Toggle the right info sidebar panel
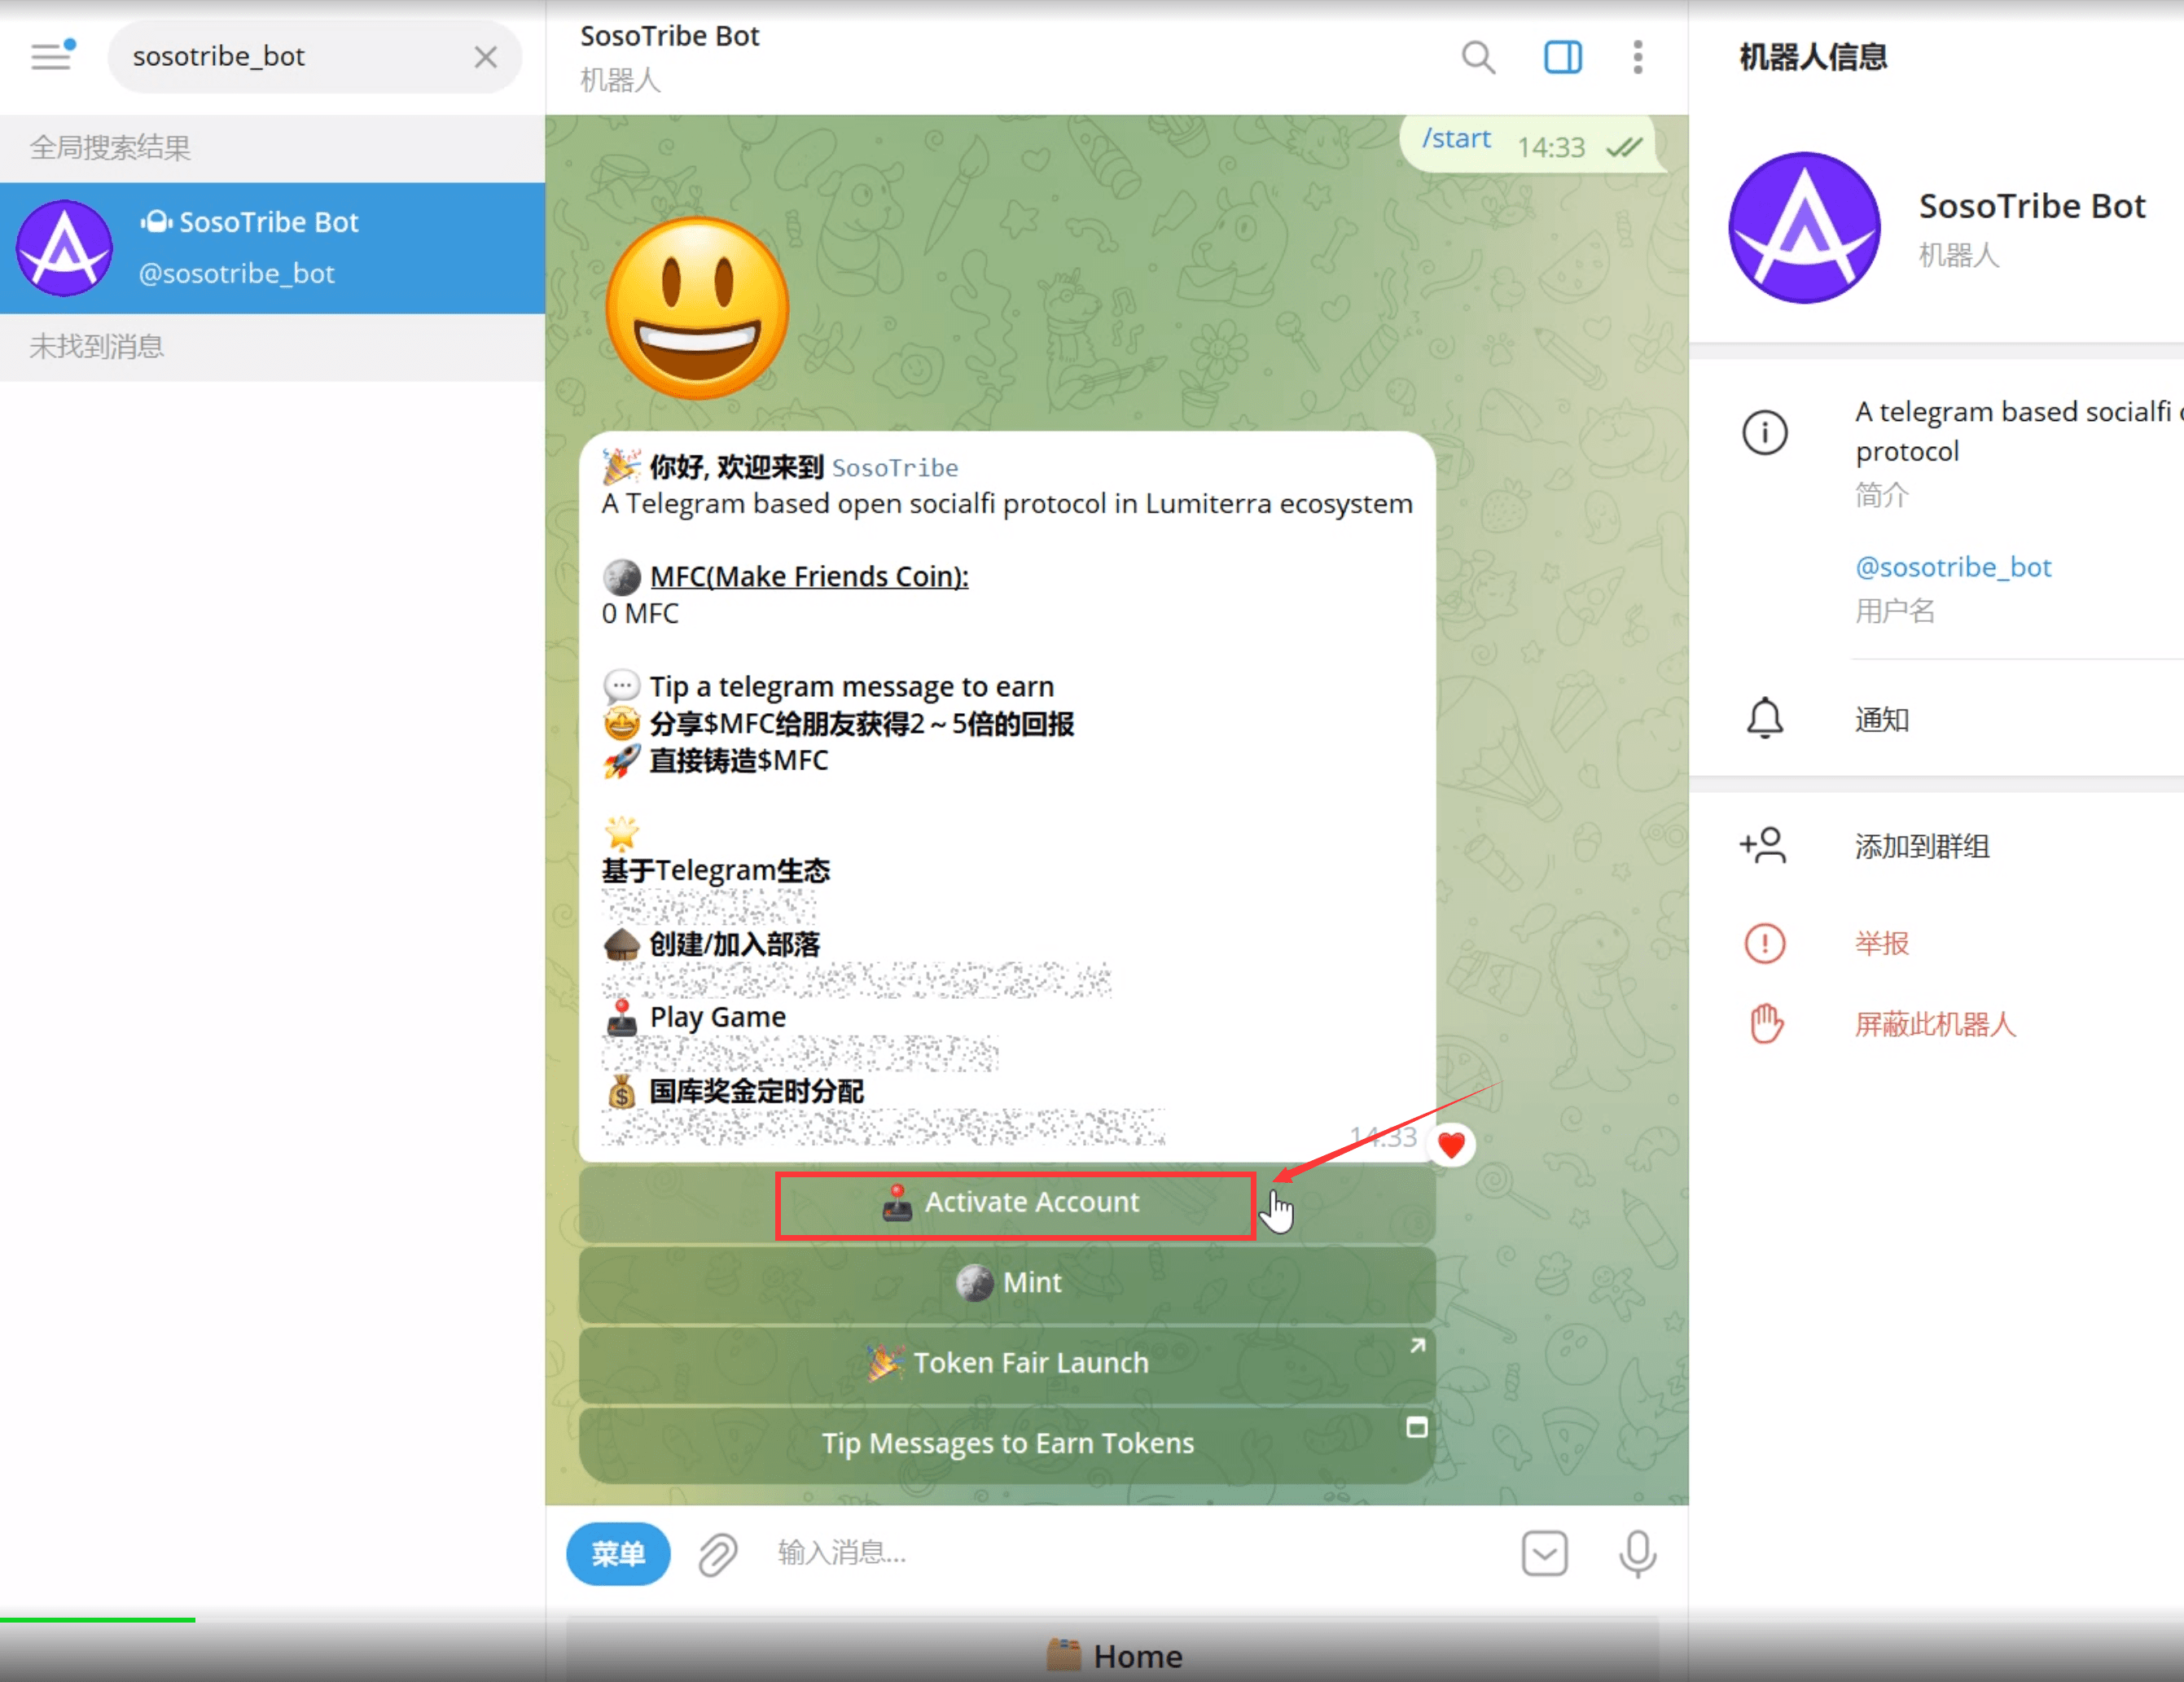The width and height of the screenshot is (2184, 1682). click(x=1562, y=58)
